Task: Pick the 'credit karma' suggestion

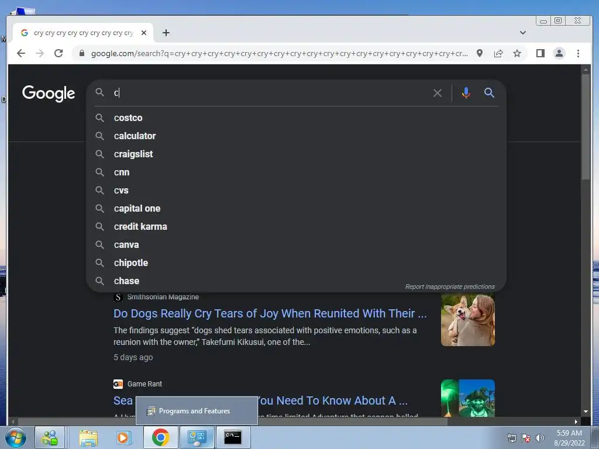Action: (x=297, y=226)
